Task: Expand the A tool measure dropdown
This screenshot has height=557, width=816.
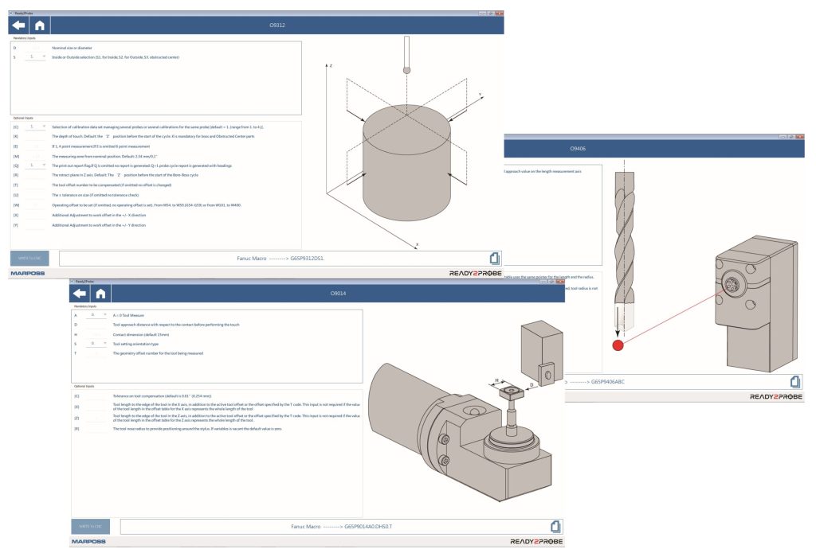Action: 96,315
